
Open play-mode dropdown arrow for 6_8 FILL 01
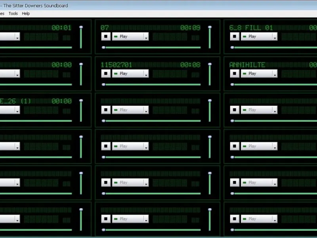point(275,36)
